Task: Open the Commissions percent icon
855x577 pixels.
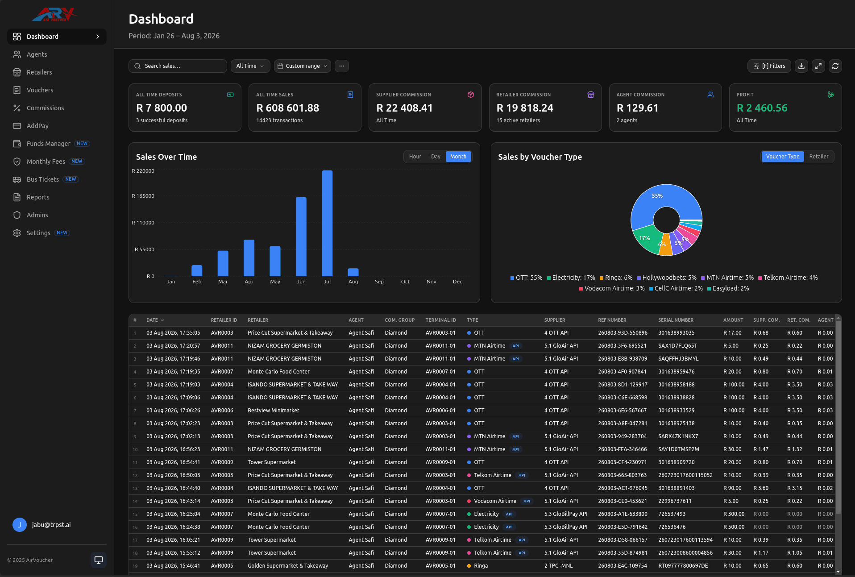Action: coord(17,108)
